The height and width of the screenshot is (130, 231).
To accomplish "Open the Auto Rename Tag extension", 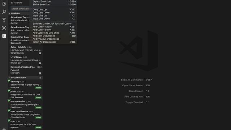I will 19,30.
